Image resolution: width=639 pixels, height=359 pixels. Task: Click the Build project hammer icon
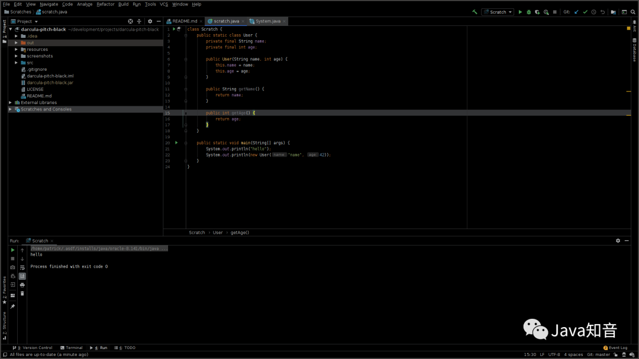475,12
